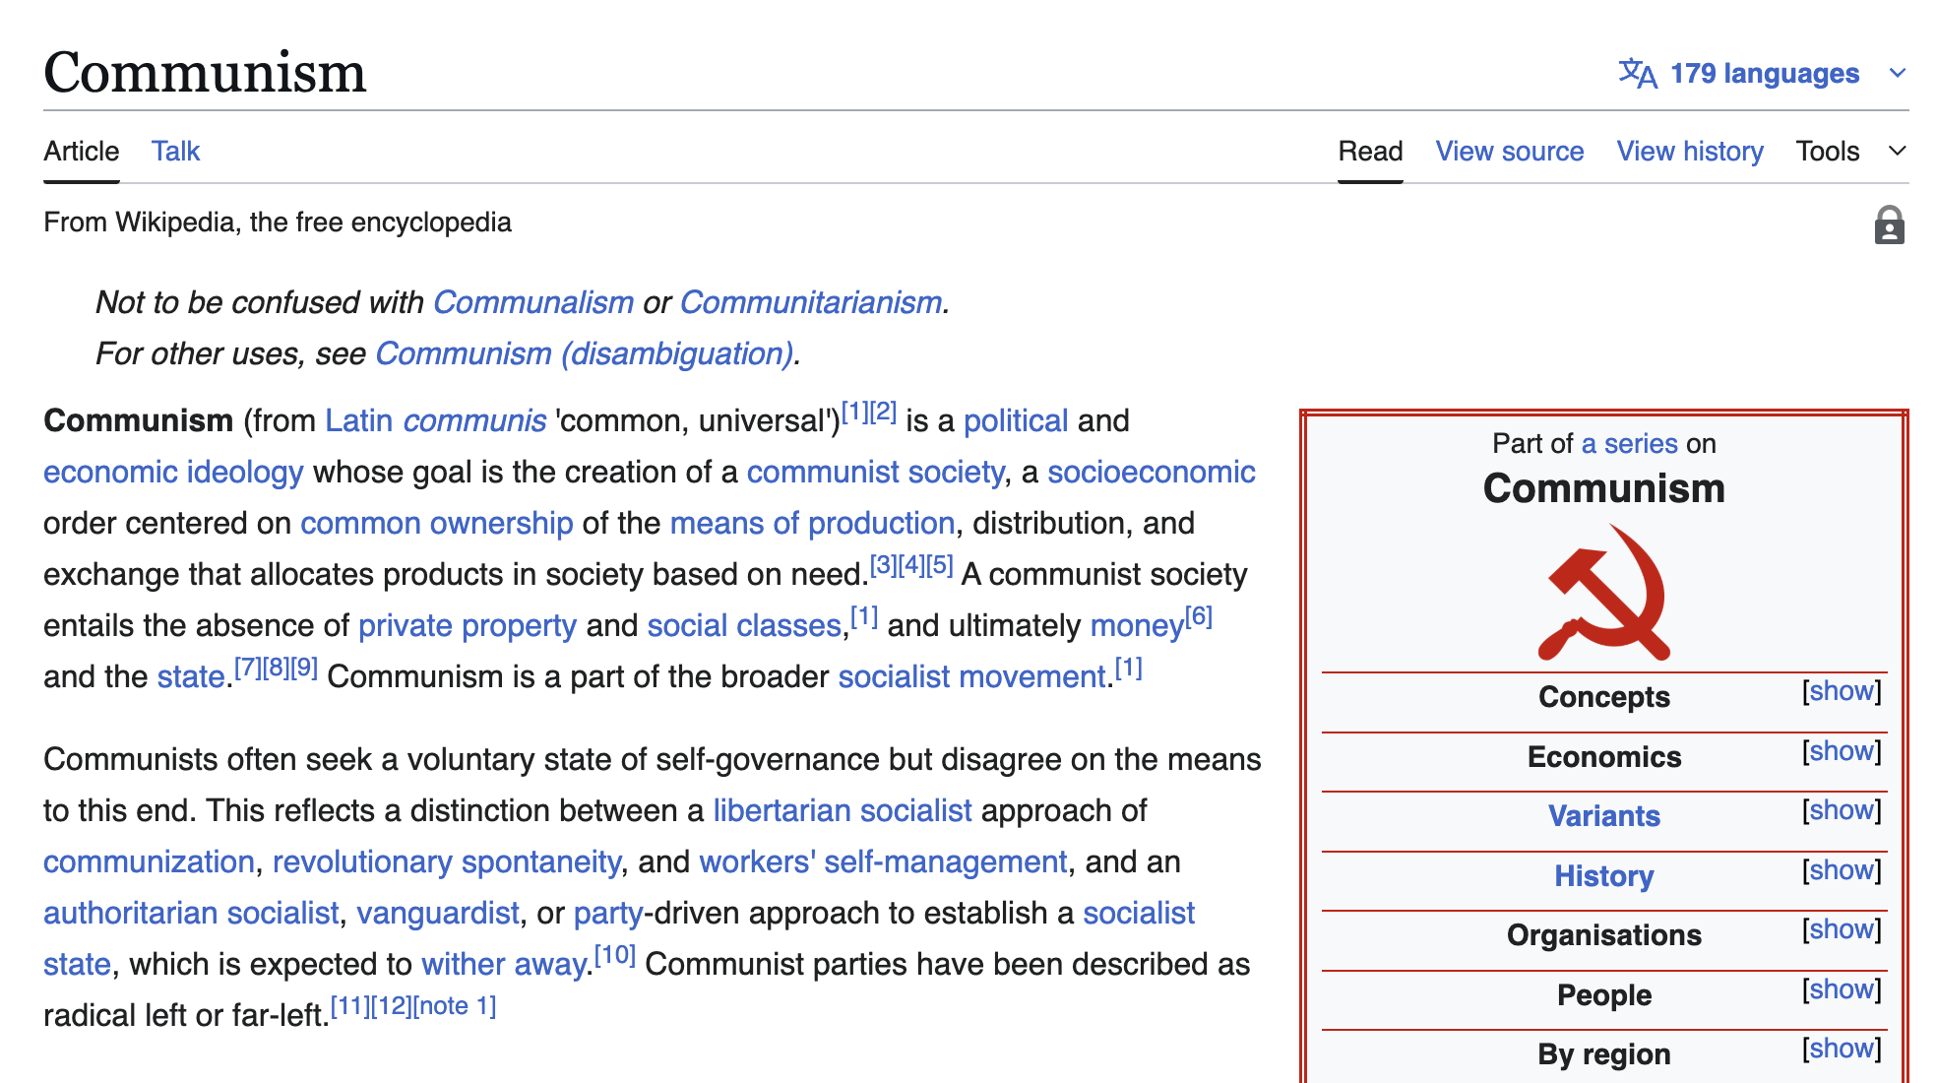
Task: Open the 'a series' link in infobox
Action: [1629, 443]
